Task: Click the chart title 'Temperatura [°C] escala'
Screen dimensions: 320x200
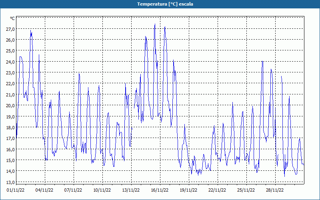Action: pos(165,4)
